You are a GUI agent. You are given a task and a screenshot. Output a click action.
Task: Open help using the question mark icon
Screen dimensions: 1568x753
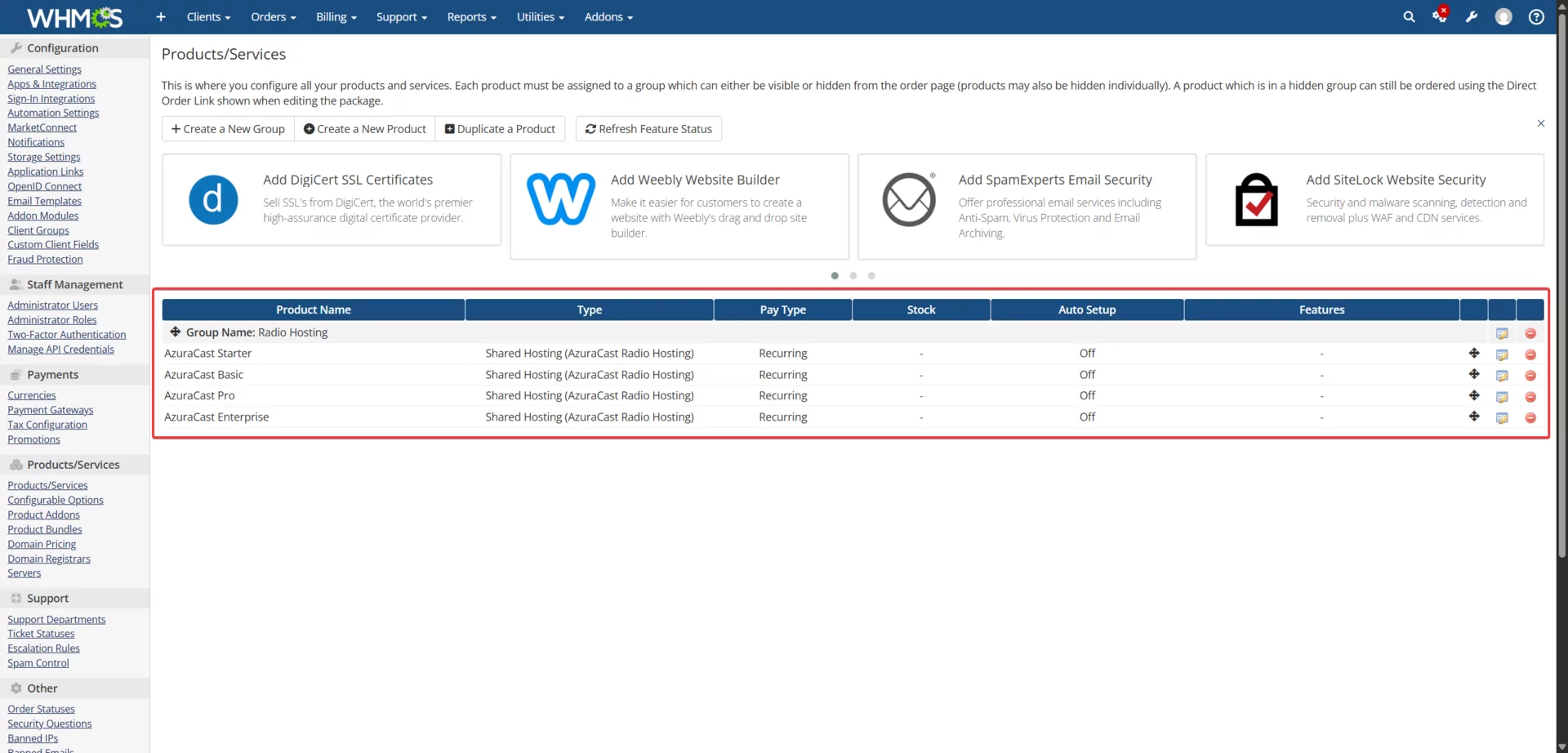1536,16
